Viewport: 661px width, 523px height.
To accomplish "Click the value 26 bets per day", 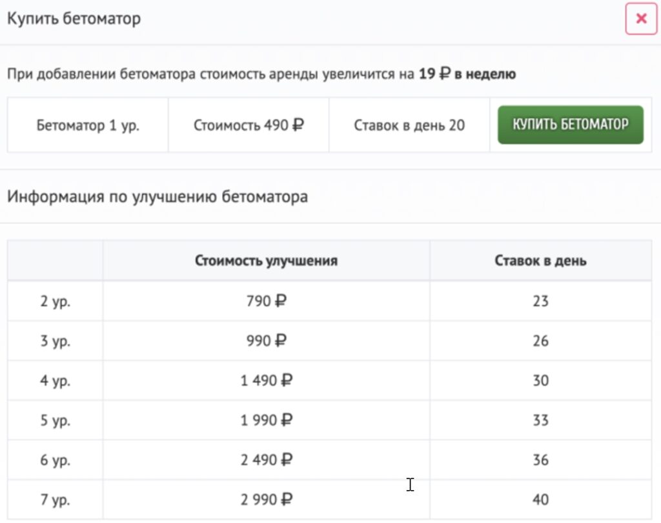I will [540, 341].
